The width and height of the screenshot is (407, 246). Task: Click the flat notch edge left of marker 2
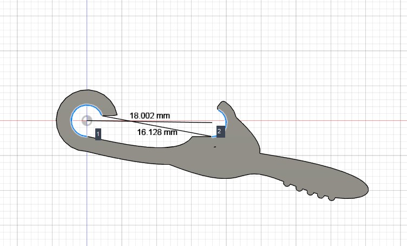pos(202,137)
